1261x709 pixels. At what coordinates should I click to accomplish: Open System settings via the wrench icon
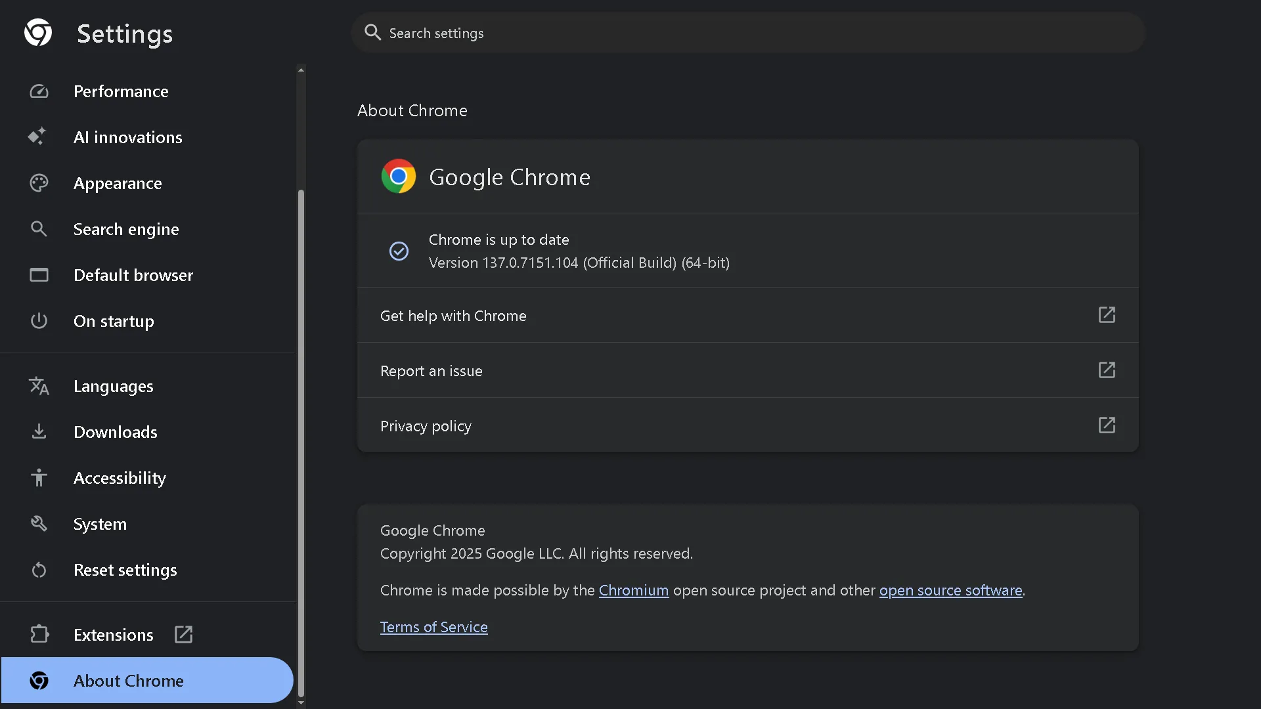(39, 523)
